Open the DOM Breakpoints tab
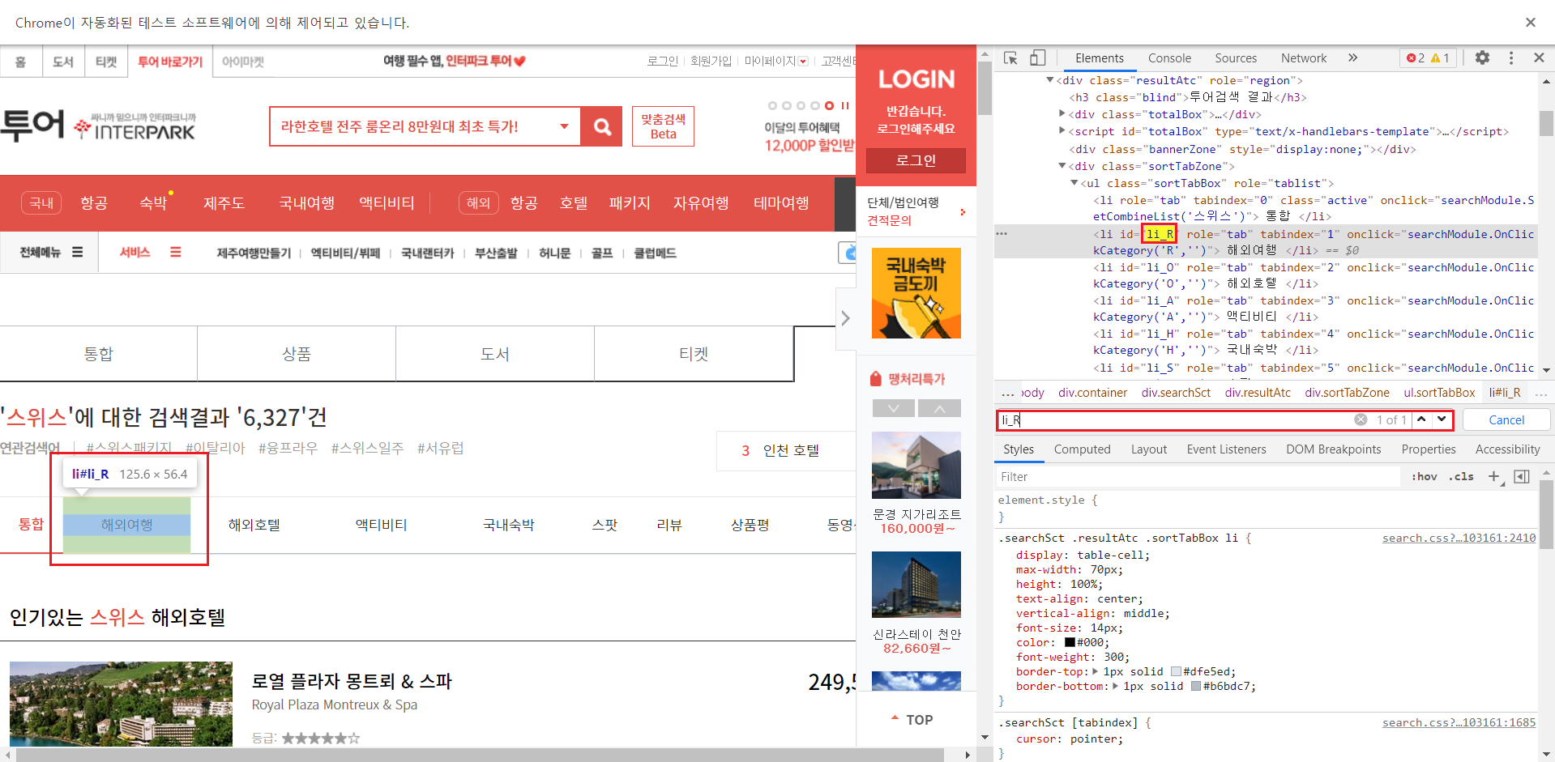The width and height of the screenshot is (1555, 762). click(1333, 449)
